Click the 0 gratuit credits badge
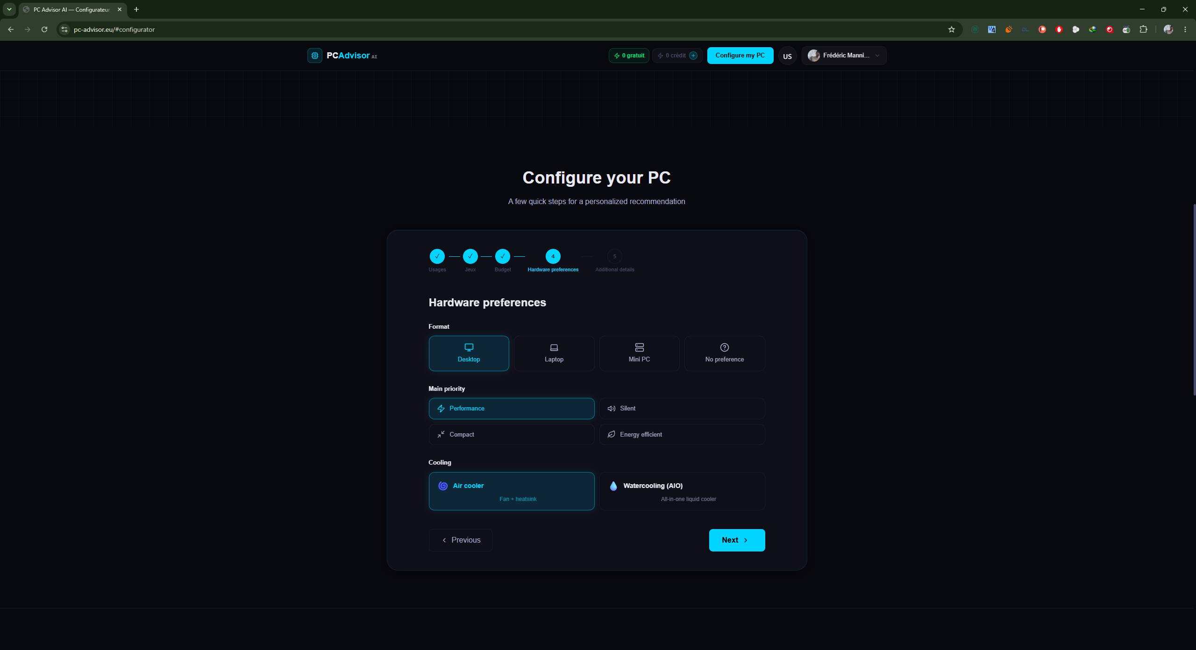Image resolution: width=1196 pixels, height=650 pixels. [x=629, y=56]
